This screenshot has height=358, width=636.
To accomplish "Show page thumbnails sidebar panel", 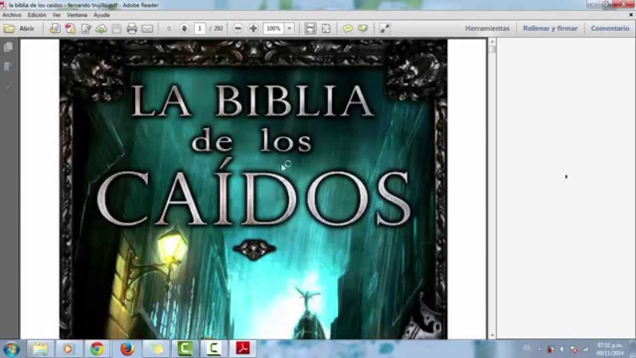I will (x=8, y=47).
